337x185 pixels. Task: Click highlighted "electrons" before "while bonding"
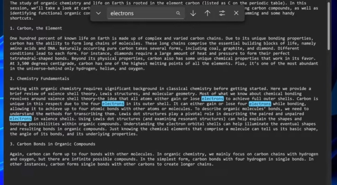260,104
